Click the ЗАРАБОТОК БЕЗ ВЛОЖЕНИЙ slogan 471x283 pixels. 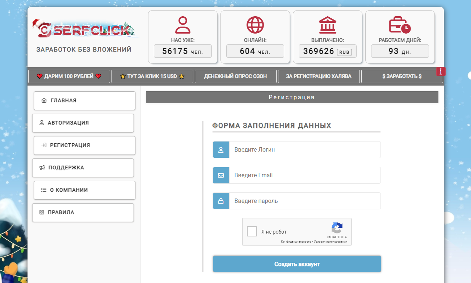point(84,49)
